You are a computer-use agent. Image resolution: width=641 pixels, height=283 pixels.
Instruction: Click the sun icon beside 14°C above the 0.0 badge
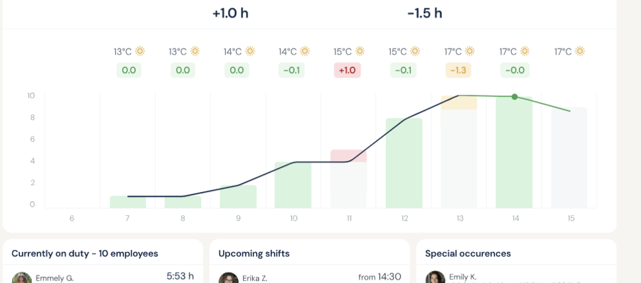pos(250,52)
